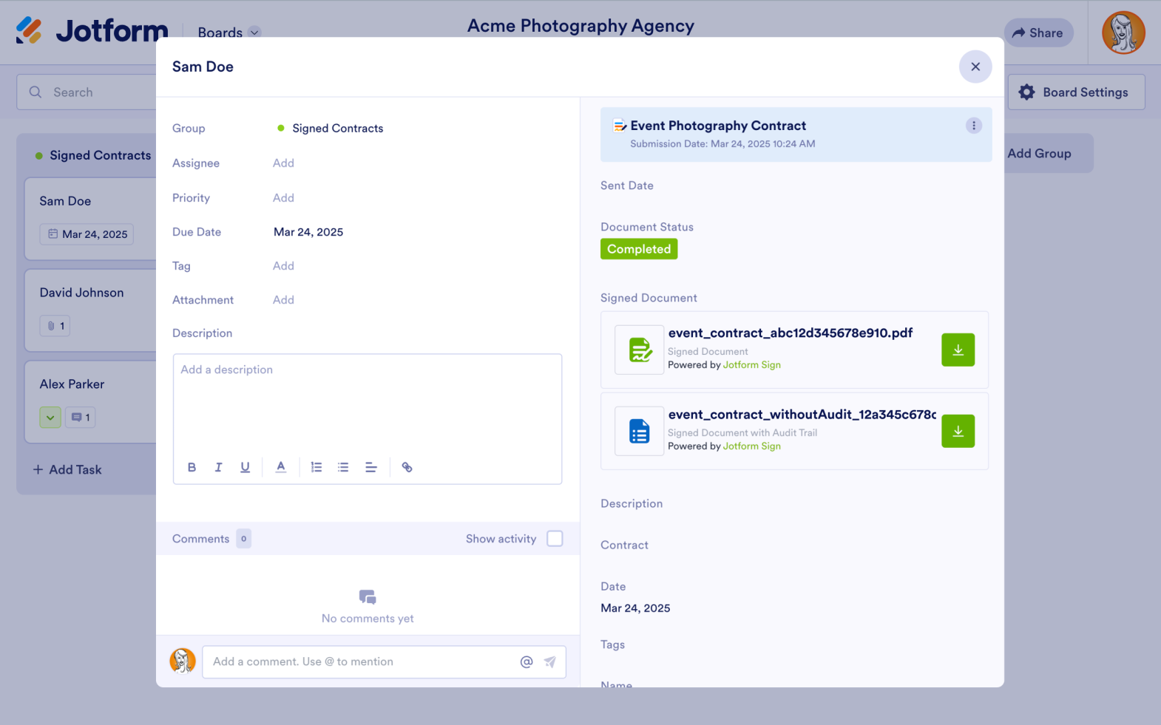The image size is (1161, 725).
Task: Insert a numbered list in description
Action: pyautogui.click(x=317, y=467)
